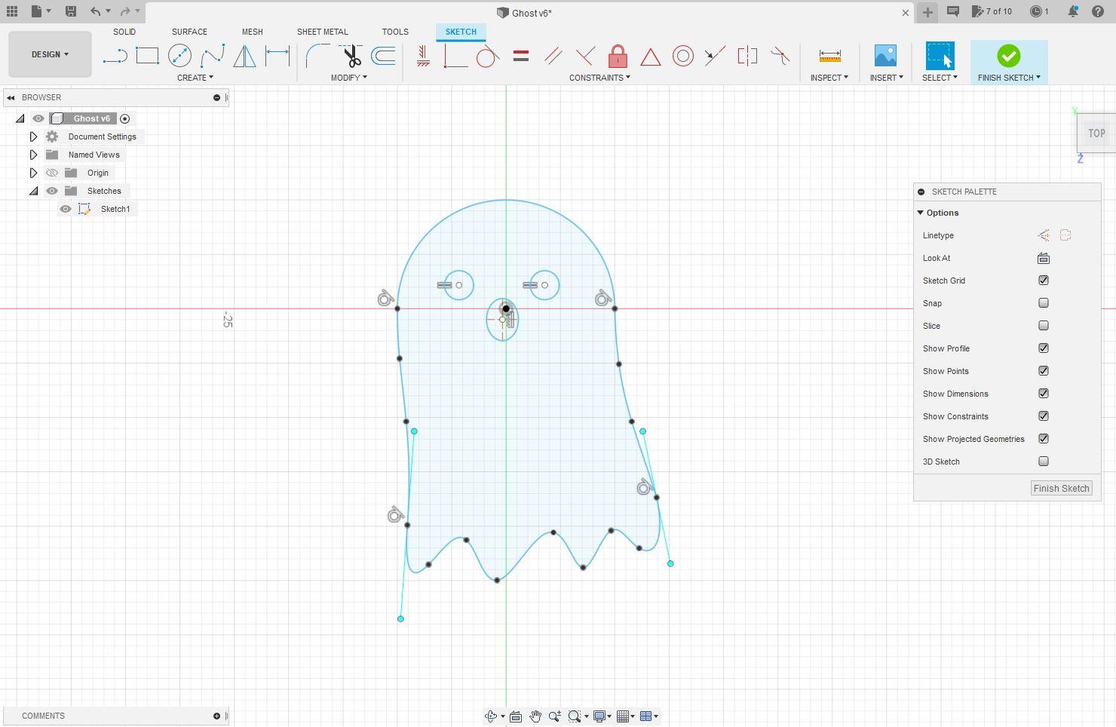
Task: Choose the Offset tool in Modify
Action: click(x=383, y=56)
